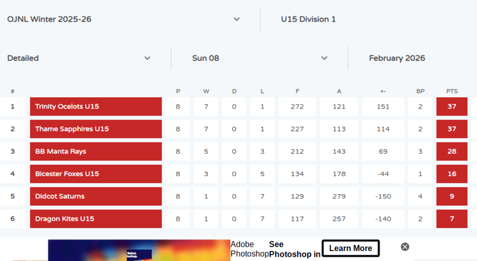
Task: Click the BP column header
Action: tap(420, 91)
